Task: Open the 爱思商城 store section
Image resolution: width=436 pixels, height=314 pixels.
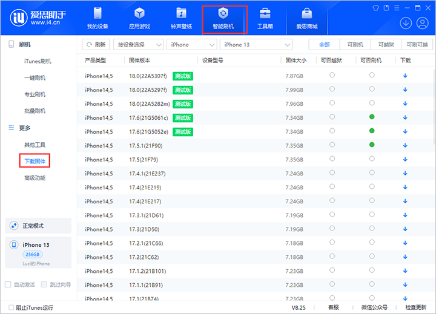Action: tap(306, 18)
